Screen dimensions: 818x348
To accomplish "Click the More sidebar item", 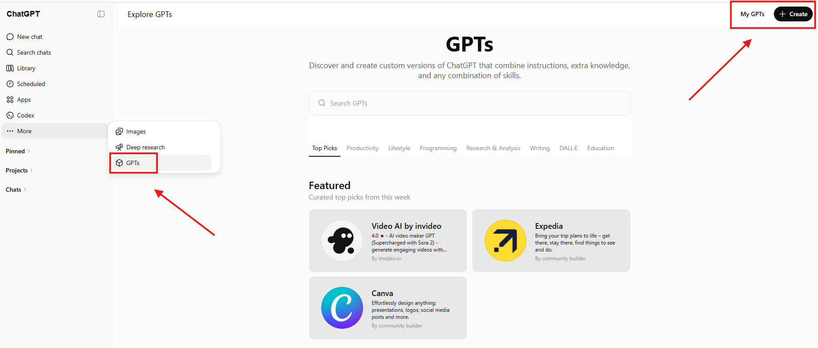I will (x=55, y=131).
